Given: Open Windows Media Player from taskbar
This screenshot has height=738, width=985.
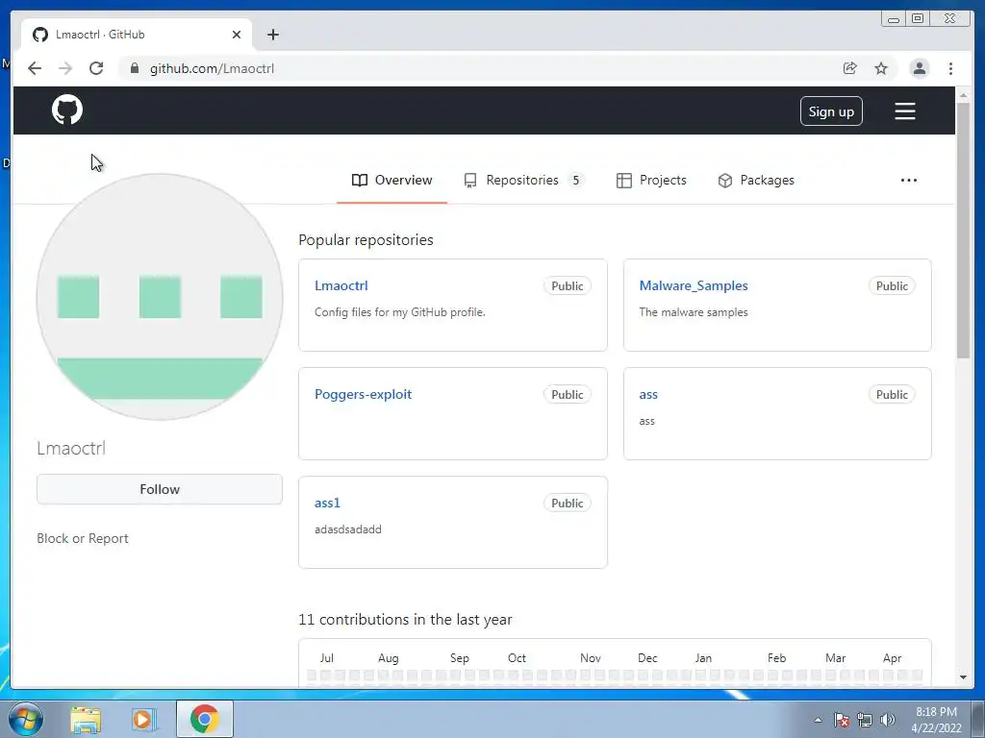Looking at the screenshot, I should click(x=143, y=719).
